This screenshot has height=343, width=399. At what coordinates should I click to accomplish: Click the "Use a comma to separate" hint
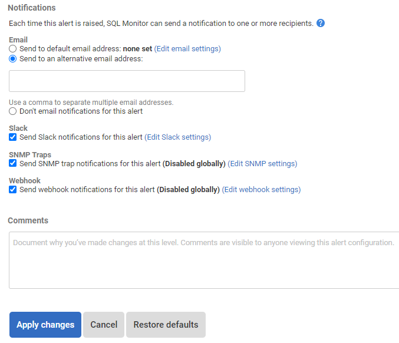tap(91, 103)
